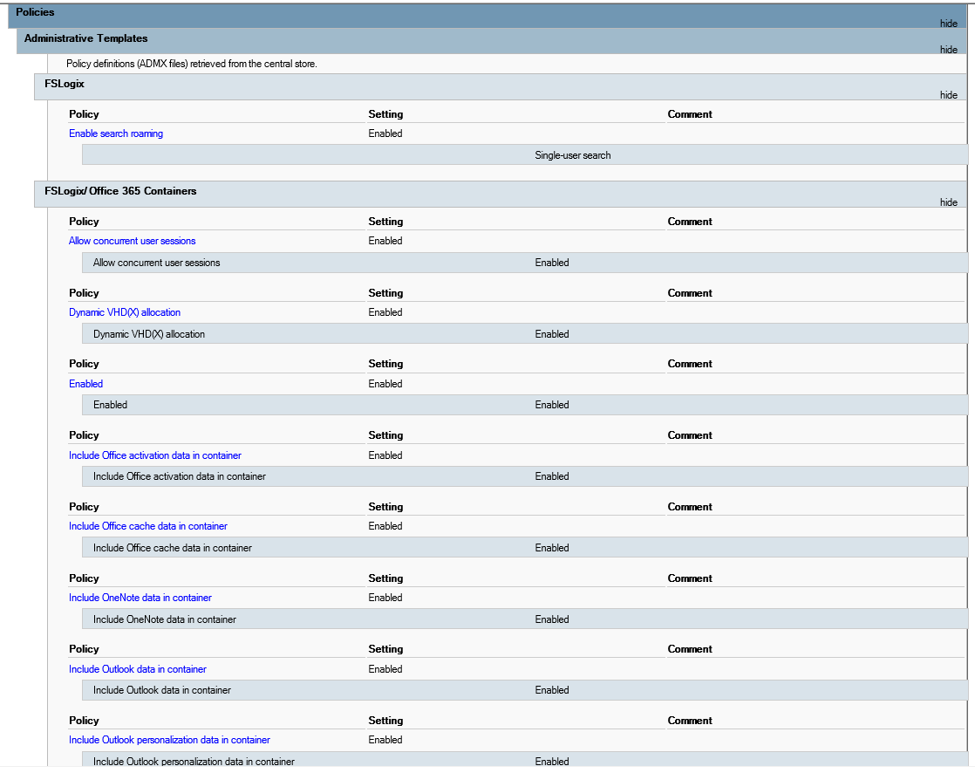Click the Administrative Templates header title
975x773 pixels.
point(85,38)
